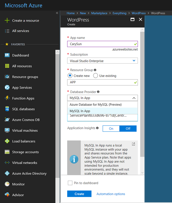Click the Microsoft Azure logo text
The width and height of the screenshot is (172, 203).
(x=23, y=6)
